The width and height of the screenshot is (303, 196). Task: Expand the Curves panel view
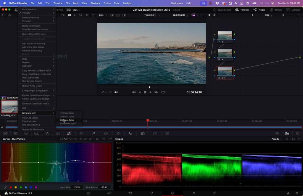(x=97, y=139)
